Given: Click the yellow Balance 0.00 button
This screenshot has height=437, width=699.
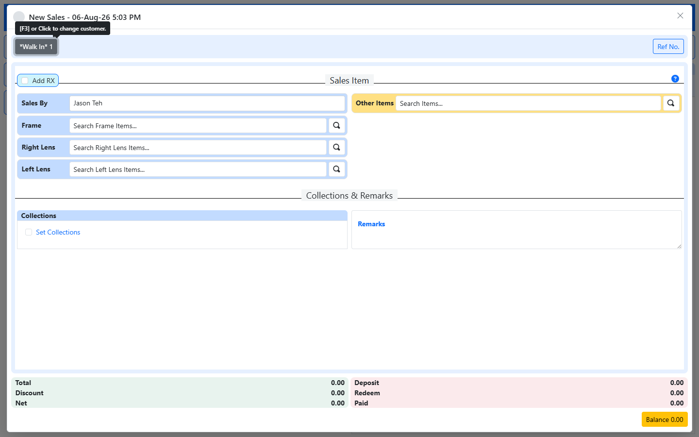Looking at the screenshot, I should click(664, 420).
